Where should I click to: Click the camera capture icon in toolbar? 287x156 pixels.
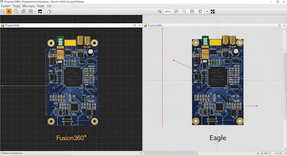(x=49, y=11)
